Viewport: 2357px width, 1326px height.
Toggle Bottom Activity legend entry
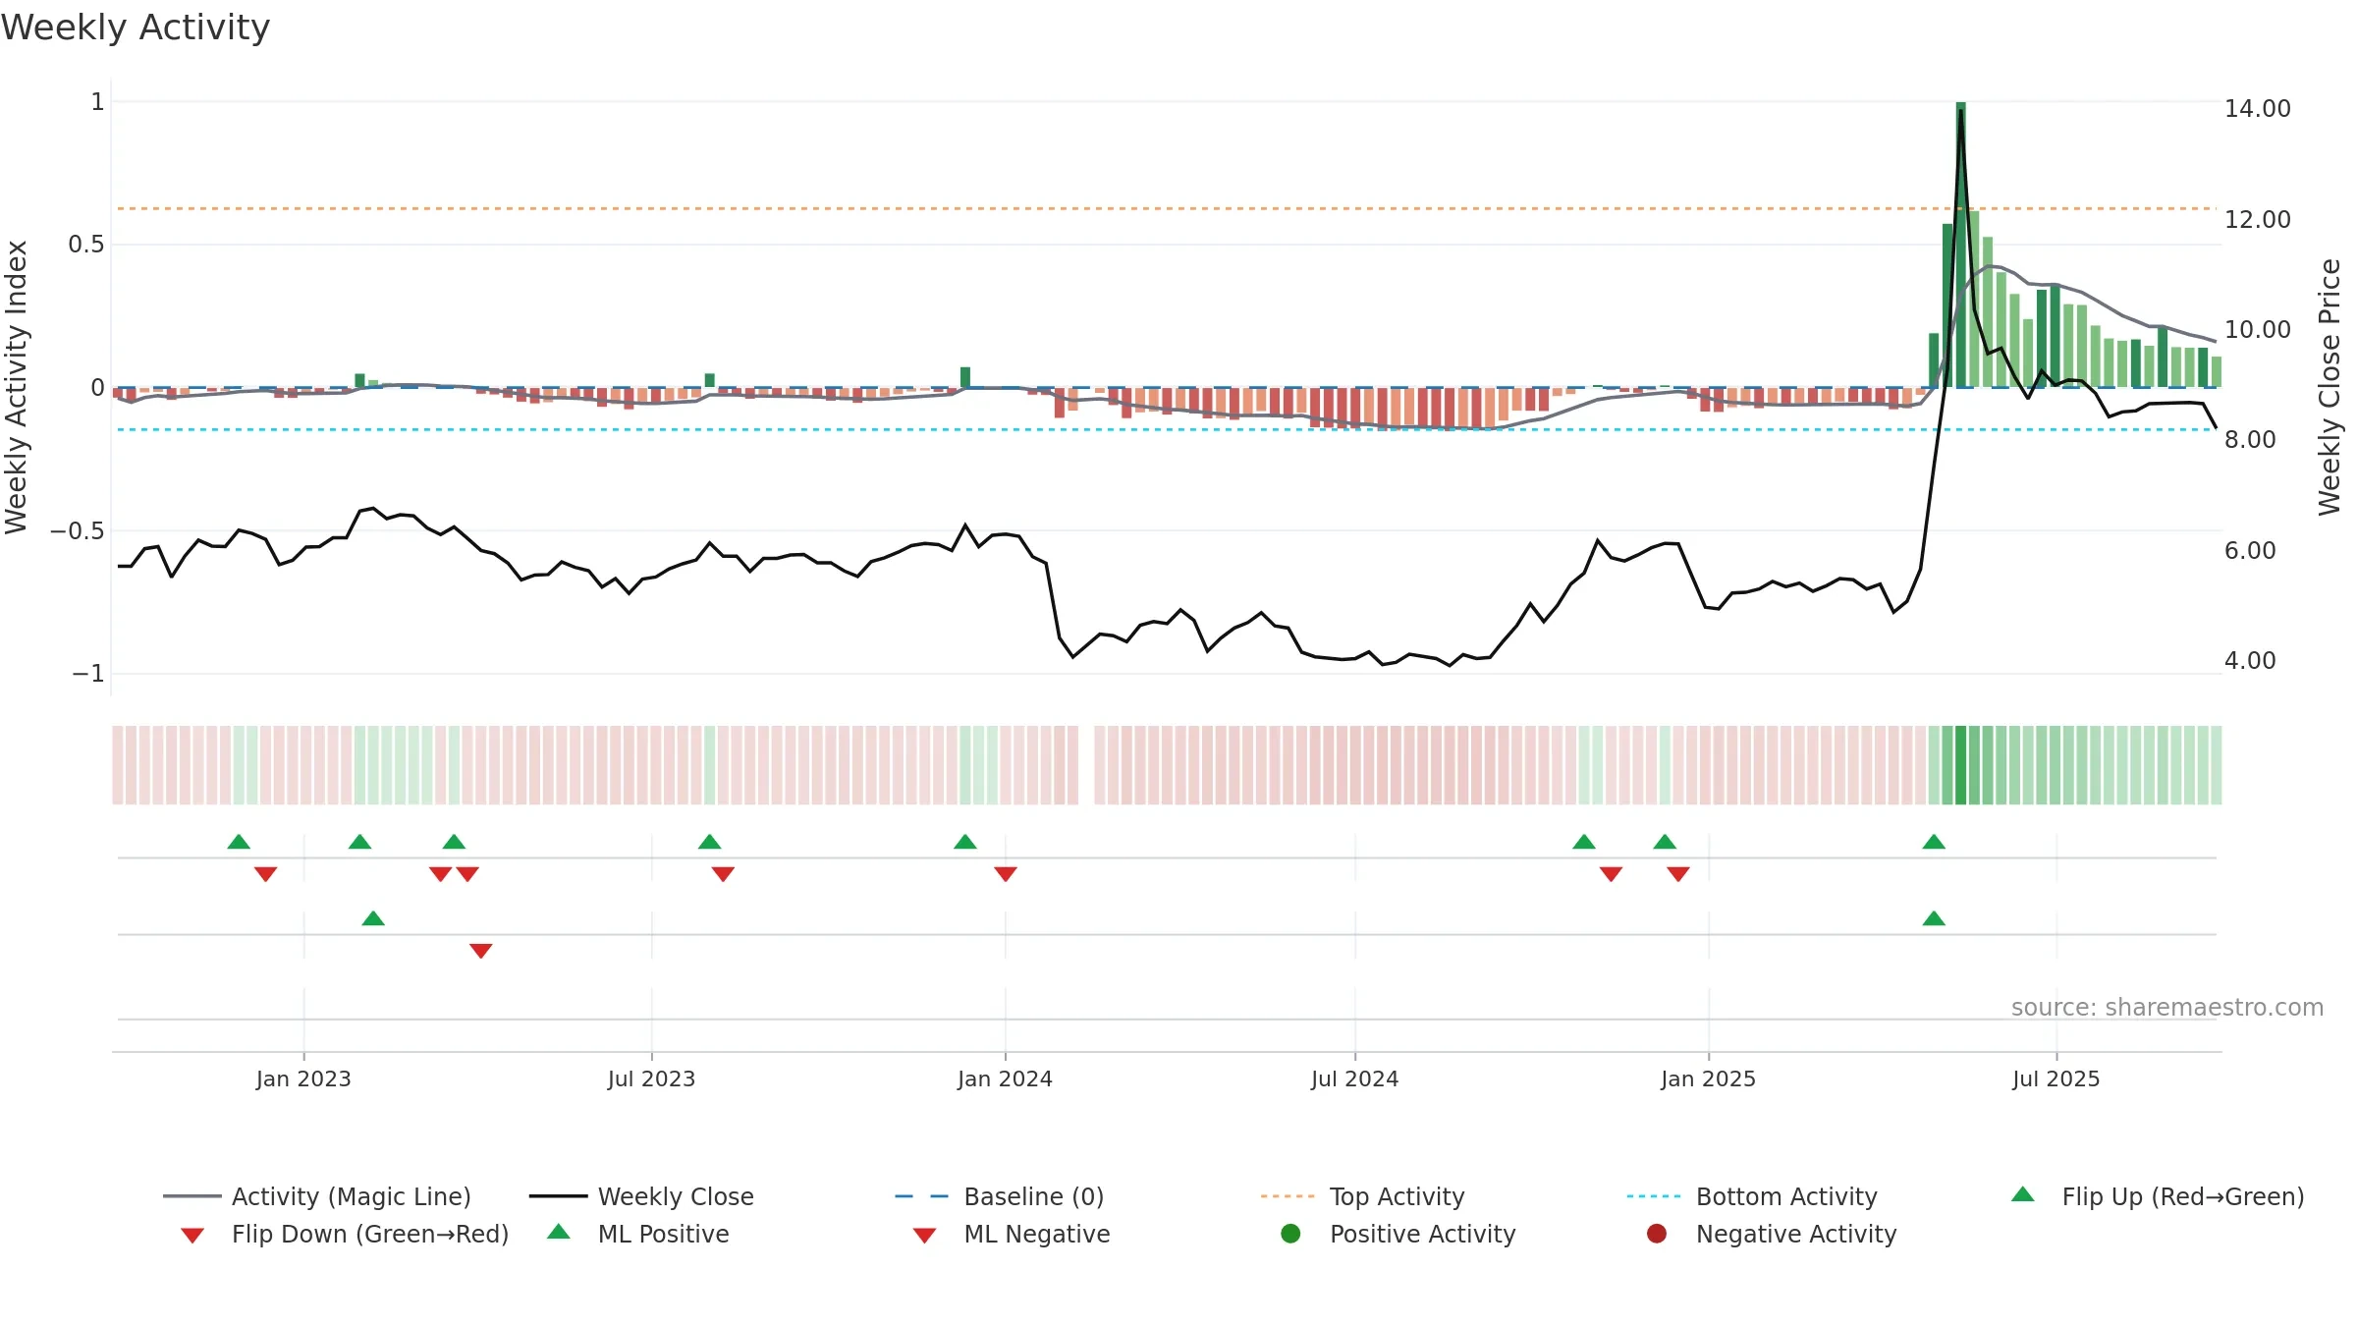tap(1752, 1196)
